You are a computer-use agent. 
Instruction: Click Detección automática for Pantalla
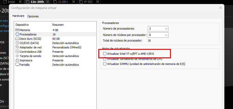coord(65,65)
